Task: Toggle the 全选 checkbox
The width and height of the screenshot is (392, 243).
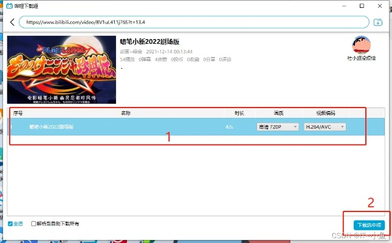Action: [x=10, y=224]
